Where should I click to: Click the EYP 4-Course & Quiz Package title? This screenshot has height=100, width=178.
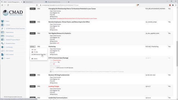58,58
